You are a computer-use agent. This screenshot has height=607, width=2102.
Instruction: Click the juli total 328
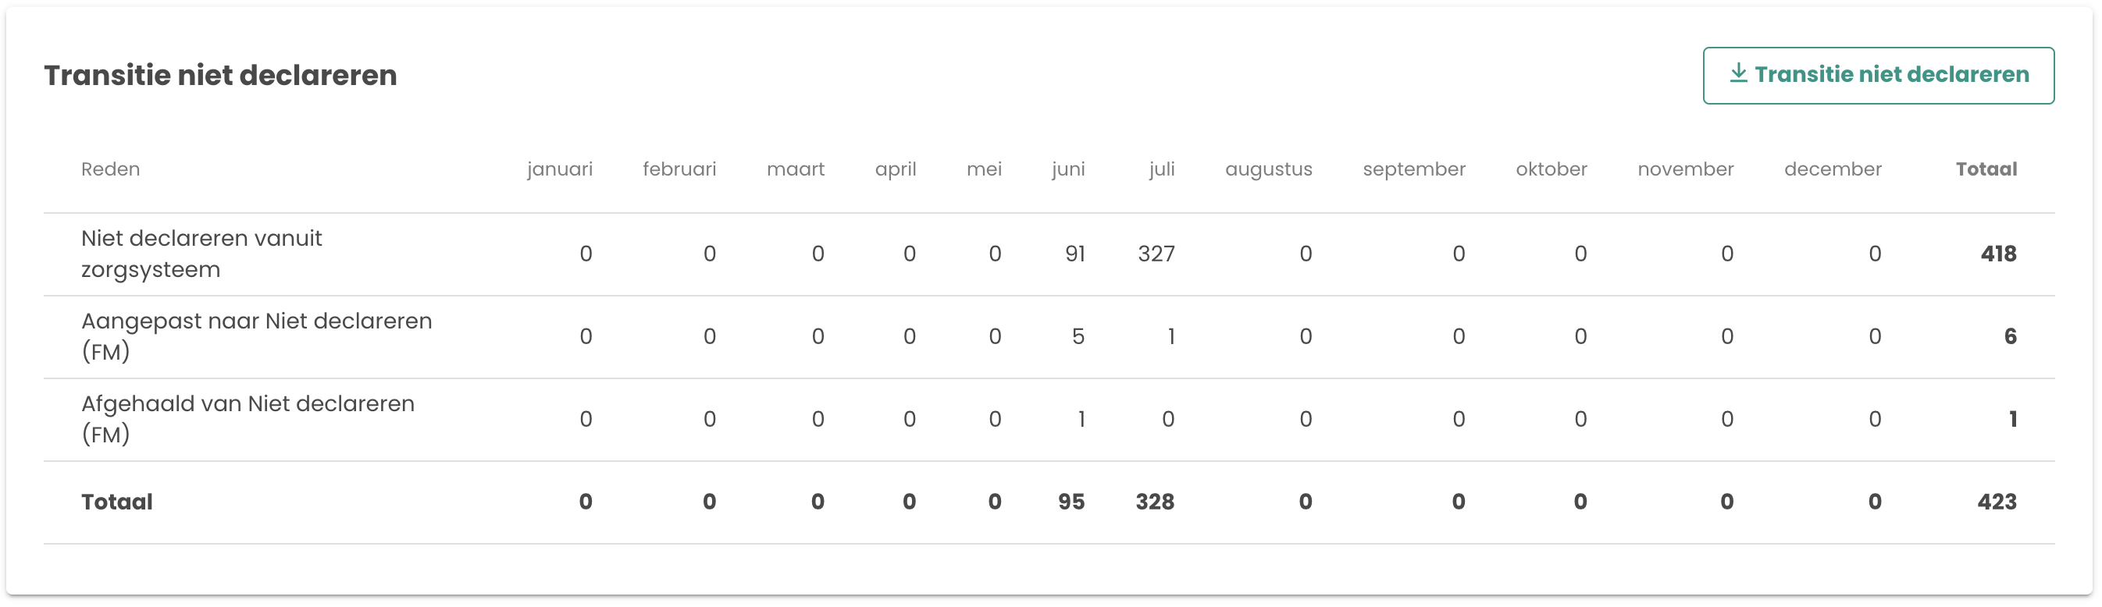click(x=1155, y=502)
